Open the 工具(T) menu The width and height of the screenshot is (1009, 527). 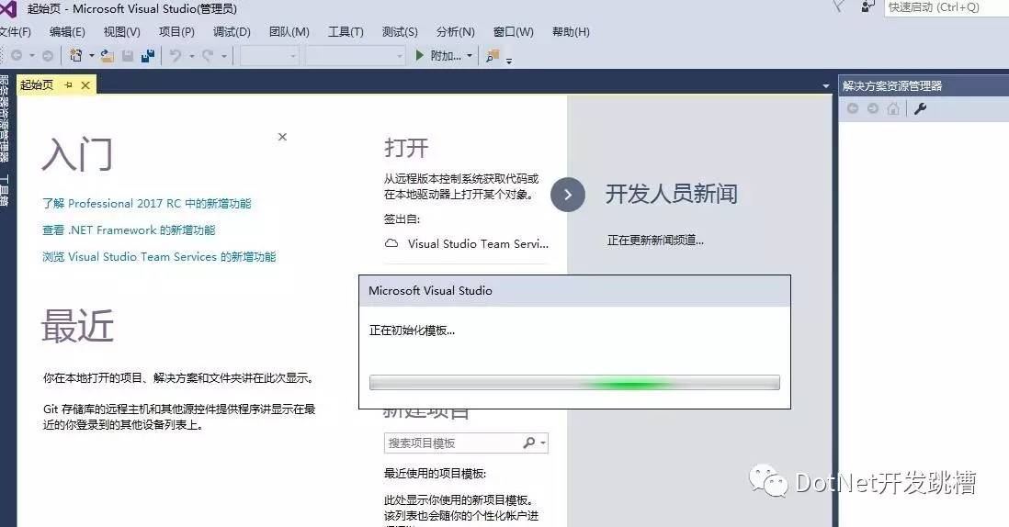[346, 32]
